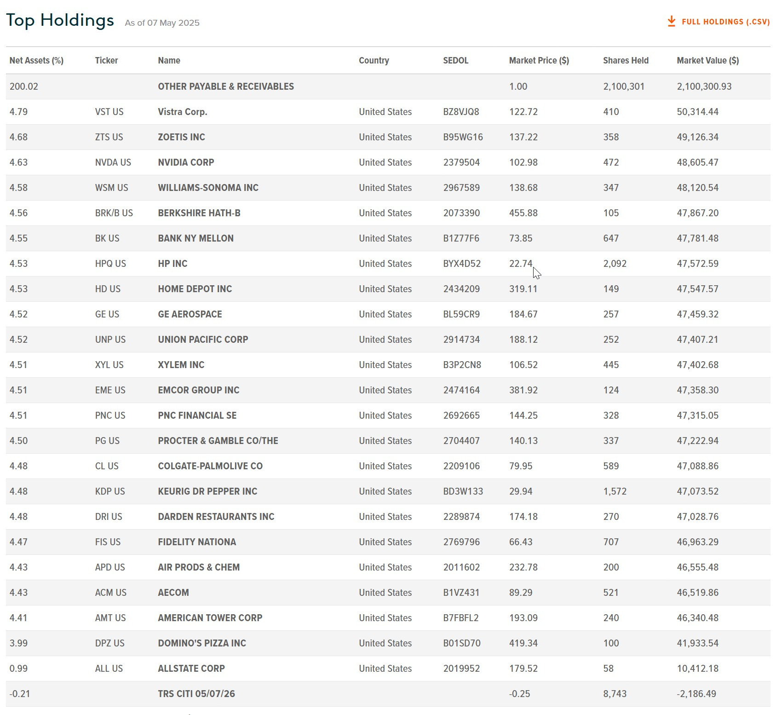Click the EMCOR GROUP INC name
The image size is (776, 715).
pyautogui.click(x=198, y=390)
